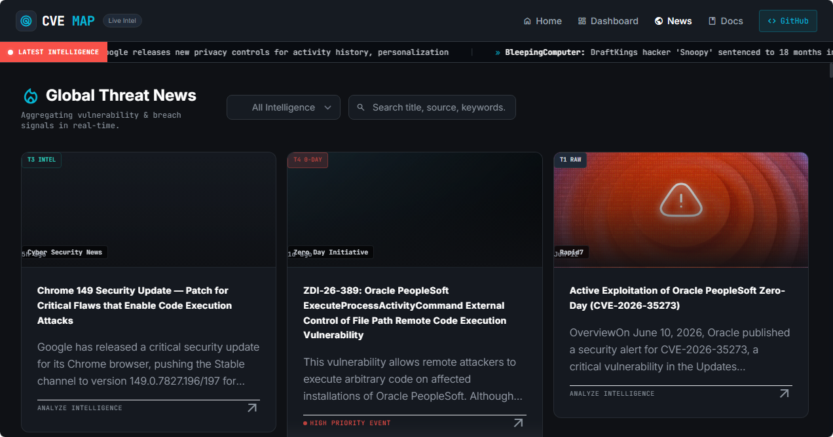Click the Zero Day Initiative source label
833x437 pixels.
(331, 252)
